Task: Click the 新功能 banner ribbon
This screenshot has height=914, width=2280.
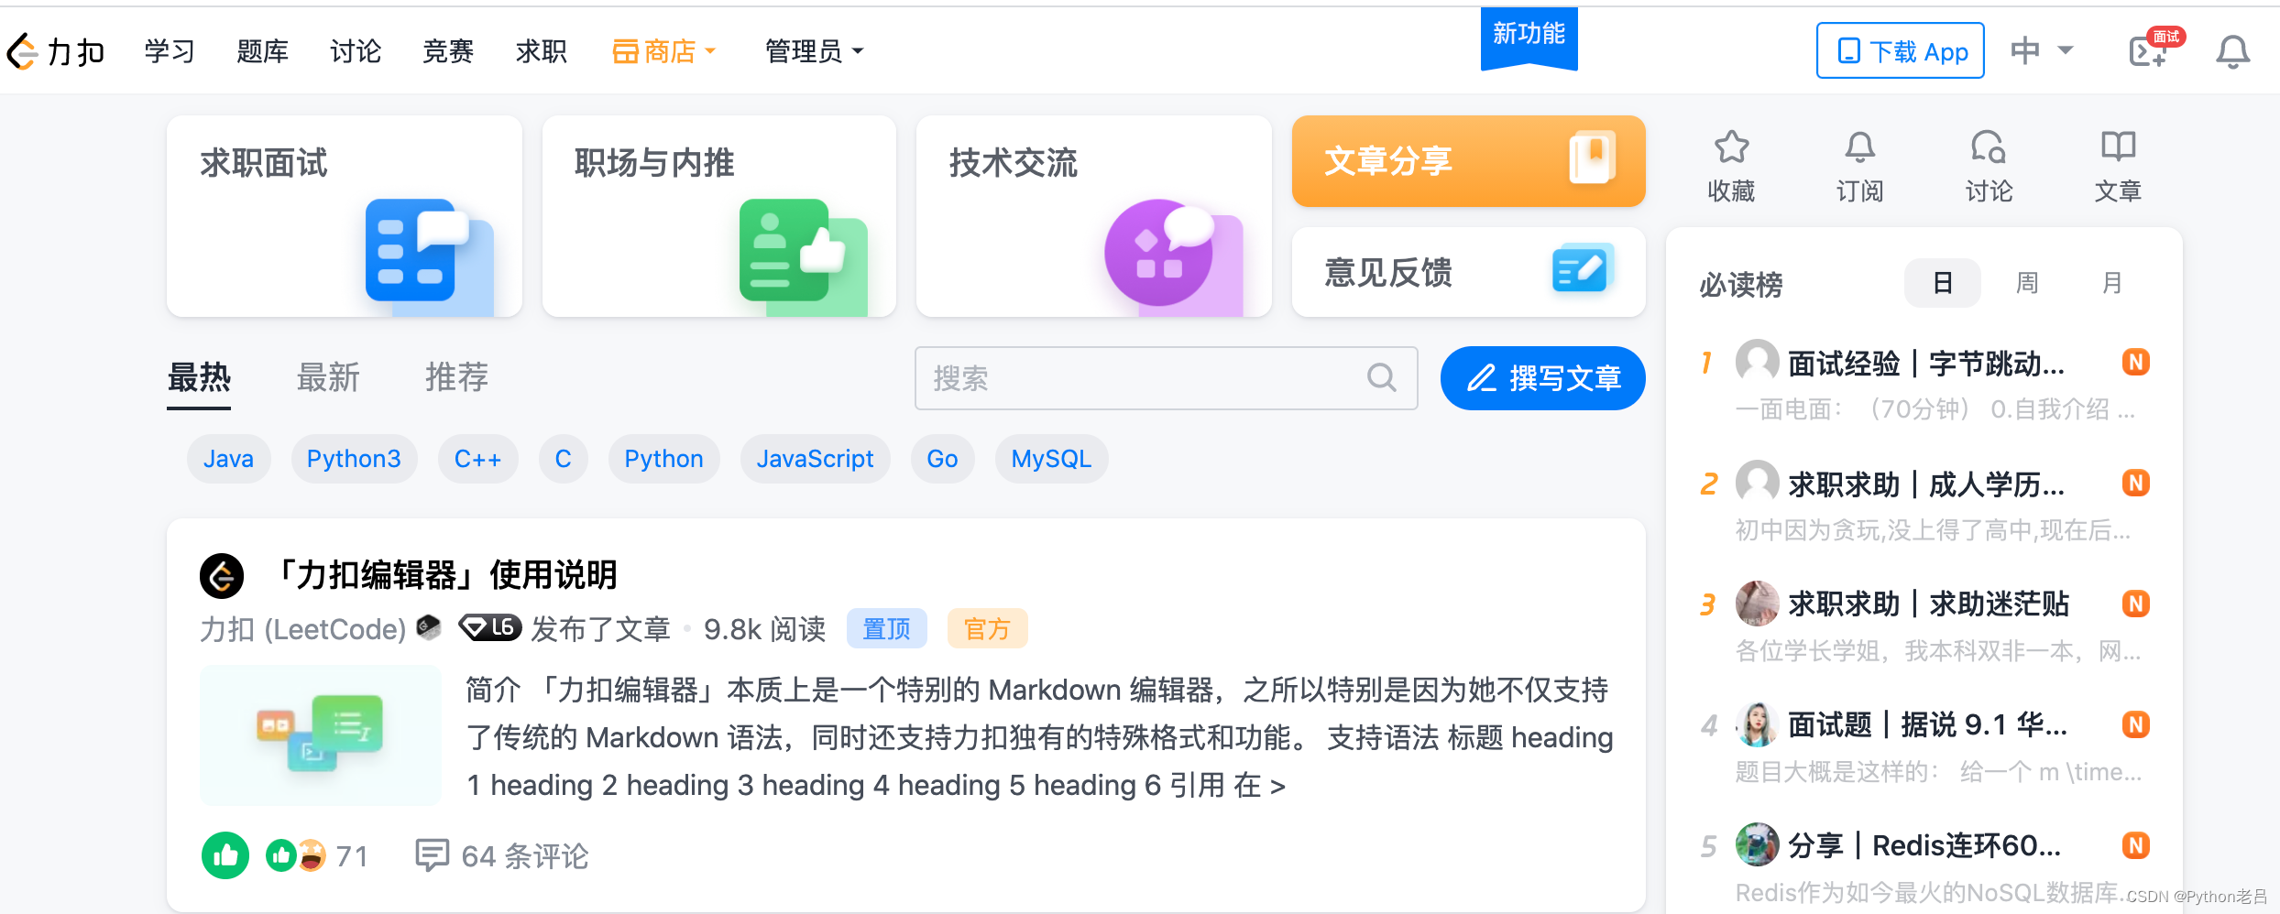Action: tap(1529, 37)
